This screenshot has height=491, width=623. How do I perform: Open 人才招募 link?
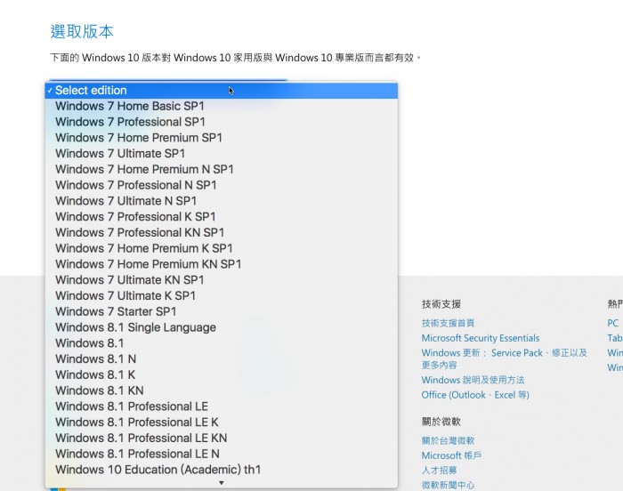(x=439, y=471)
